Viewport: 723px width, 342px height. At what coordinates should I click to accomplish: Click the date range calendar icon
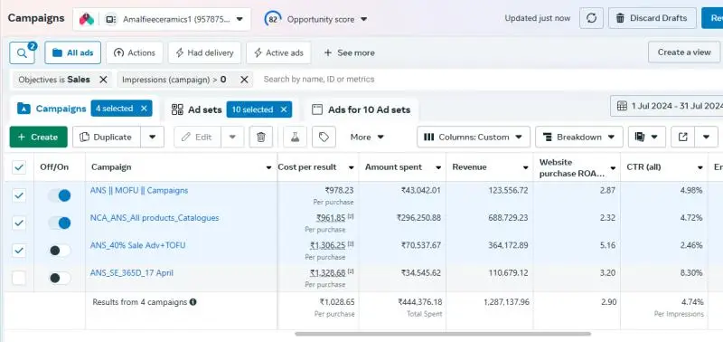[622, 106]
